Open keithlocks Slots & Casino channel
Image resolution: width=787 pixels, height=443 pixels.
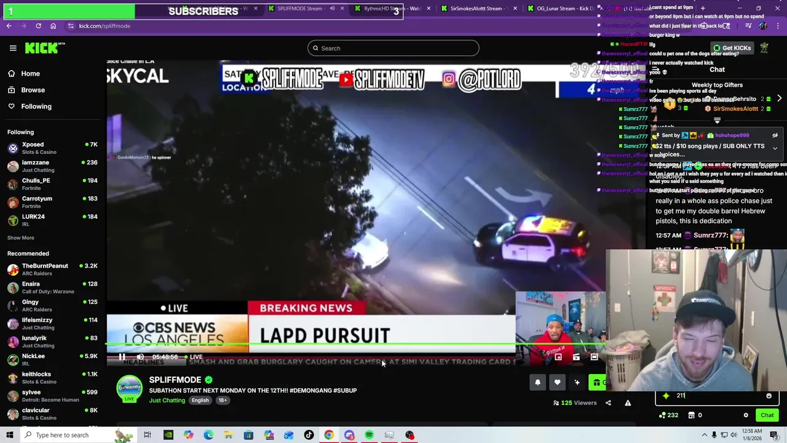click(x=53, y=377)
